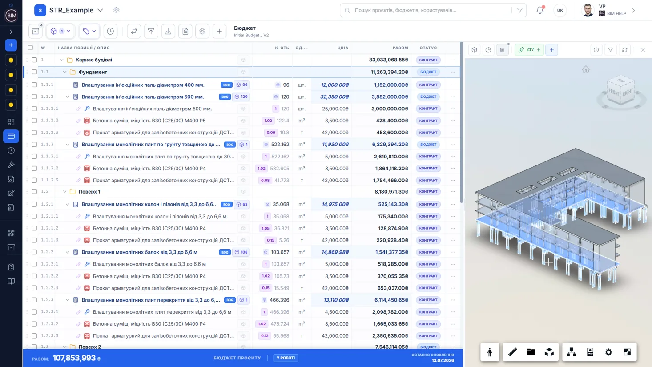Click the plus button in viewer header
652x367 pixels.
(x=551, y=50)
